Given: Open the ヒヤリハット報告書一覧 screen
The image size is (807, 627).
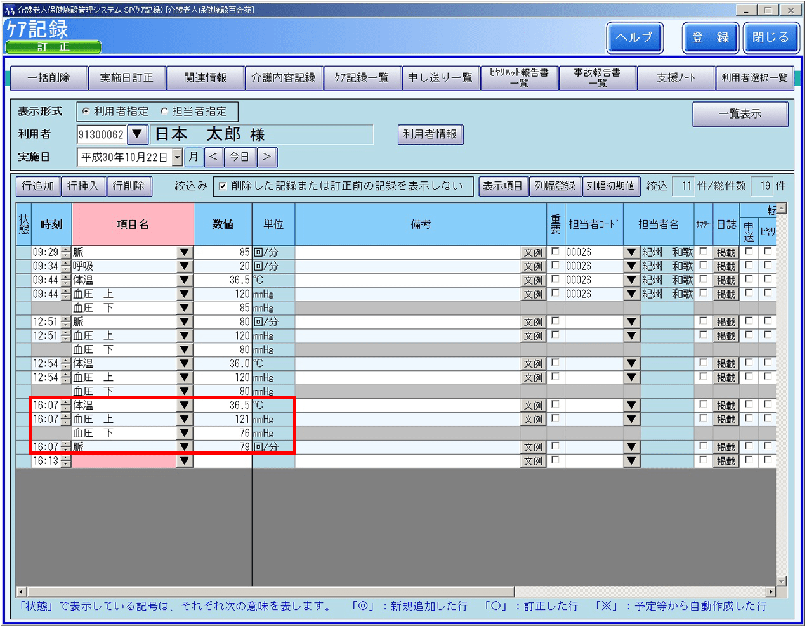Looking at the screenshot, I should coord(519,78).
